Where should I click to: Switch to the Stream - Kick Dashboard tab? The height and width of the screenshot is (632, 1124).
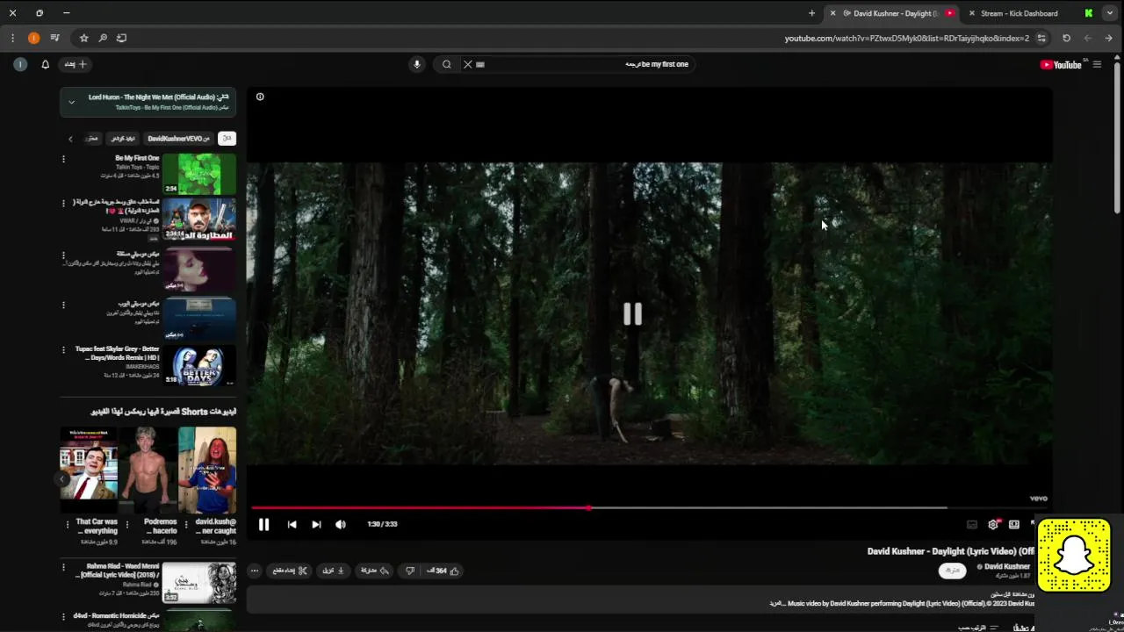[1019, 13]
